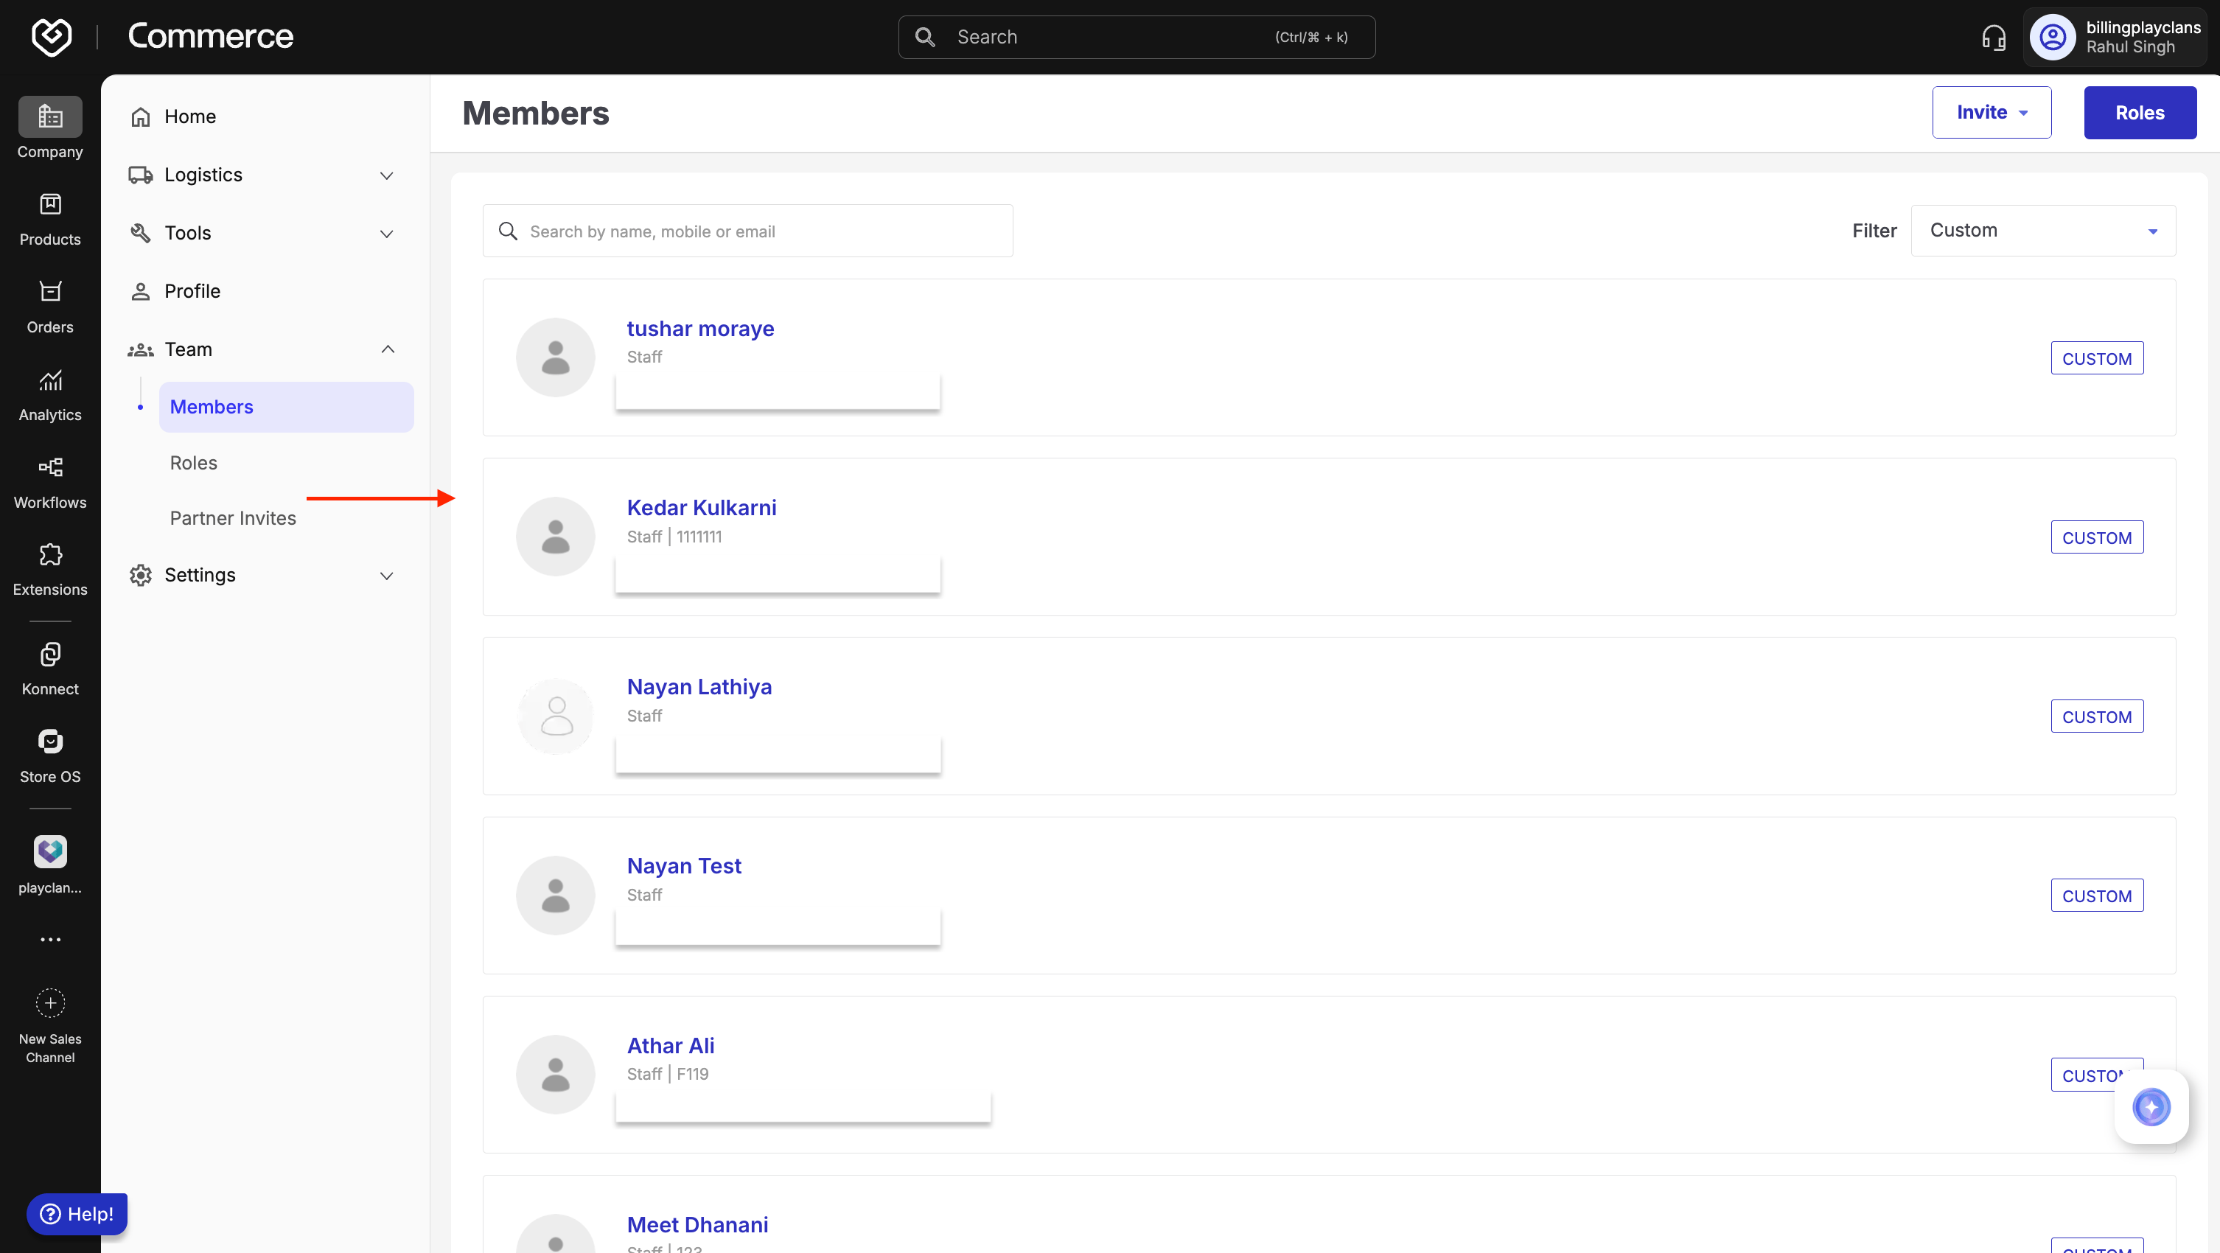Go to Roles under Team

(193, 463)
